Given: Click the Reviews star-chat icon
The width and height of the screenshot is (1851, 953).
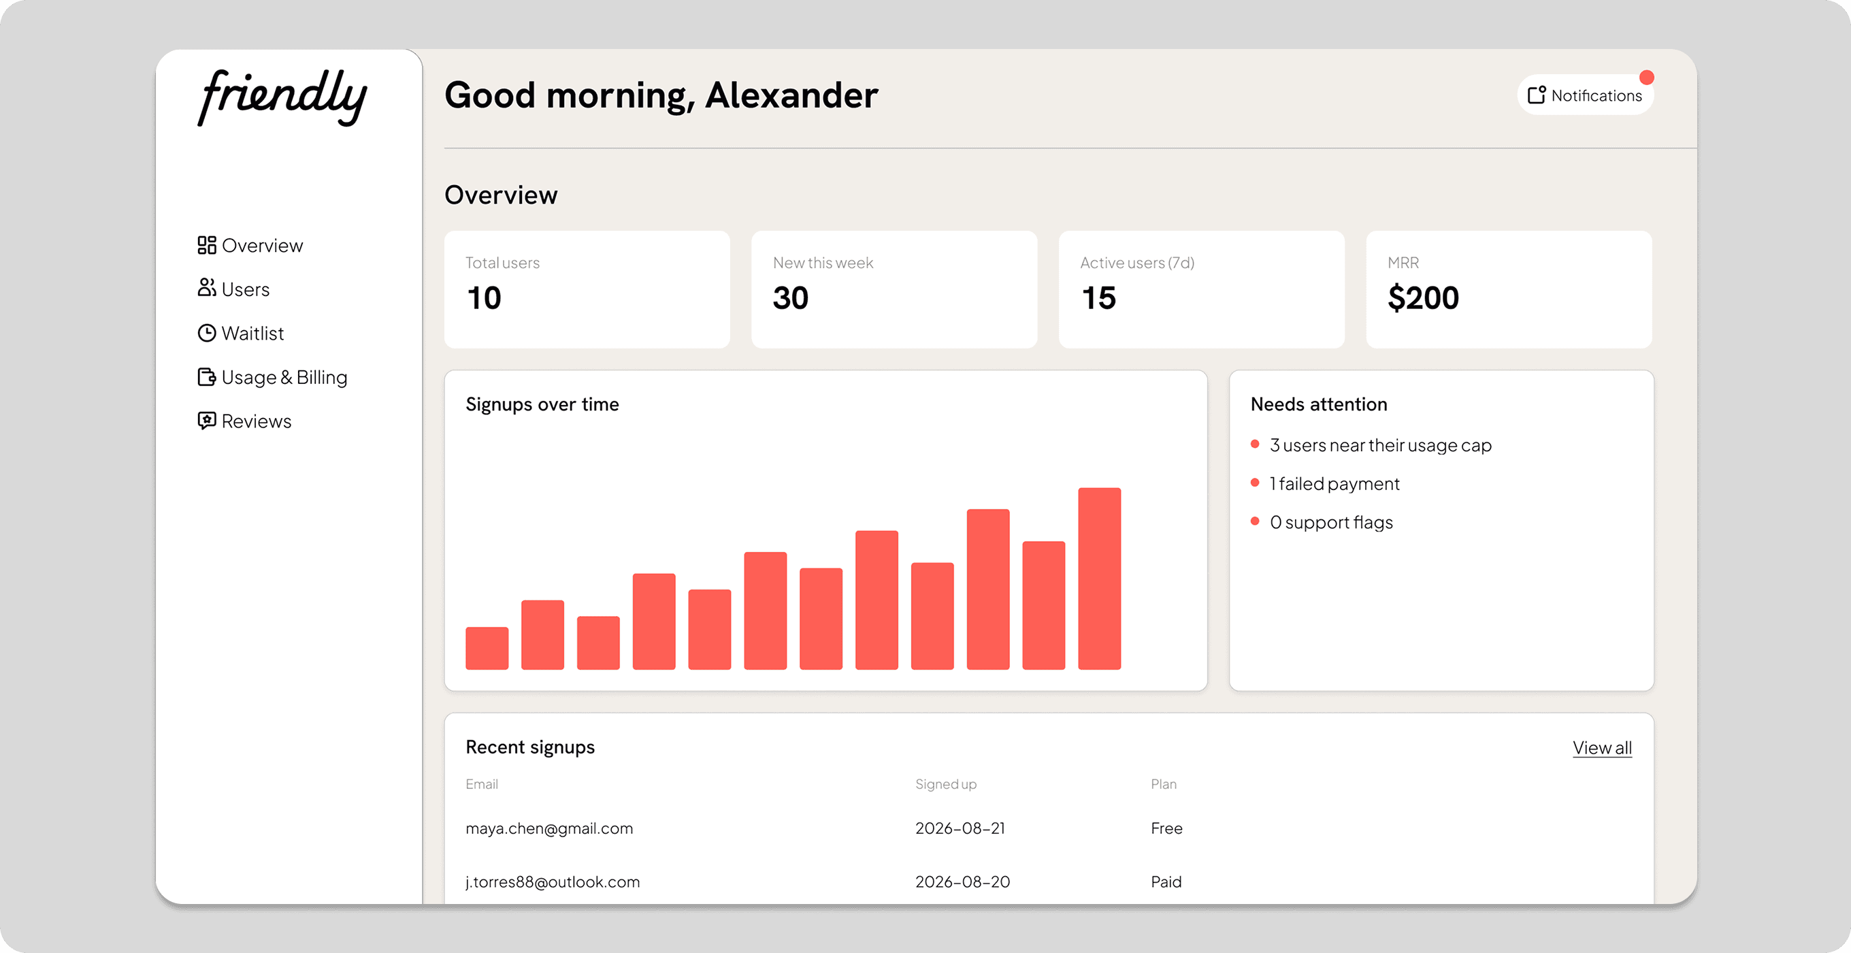Looking at the screenshot, I should [x=207, y=421].
